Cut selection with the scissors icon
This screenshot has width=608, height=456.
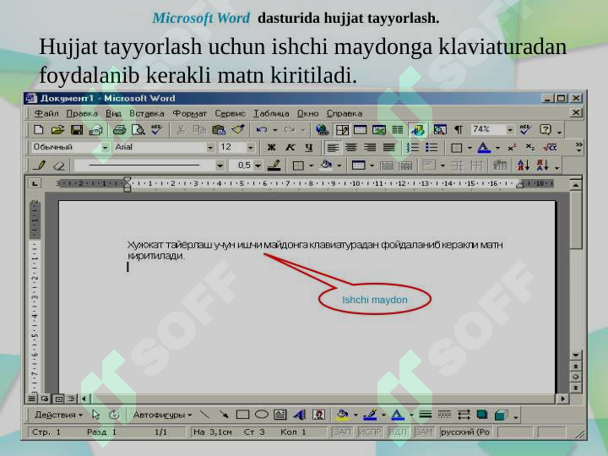pos(181,129)
